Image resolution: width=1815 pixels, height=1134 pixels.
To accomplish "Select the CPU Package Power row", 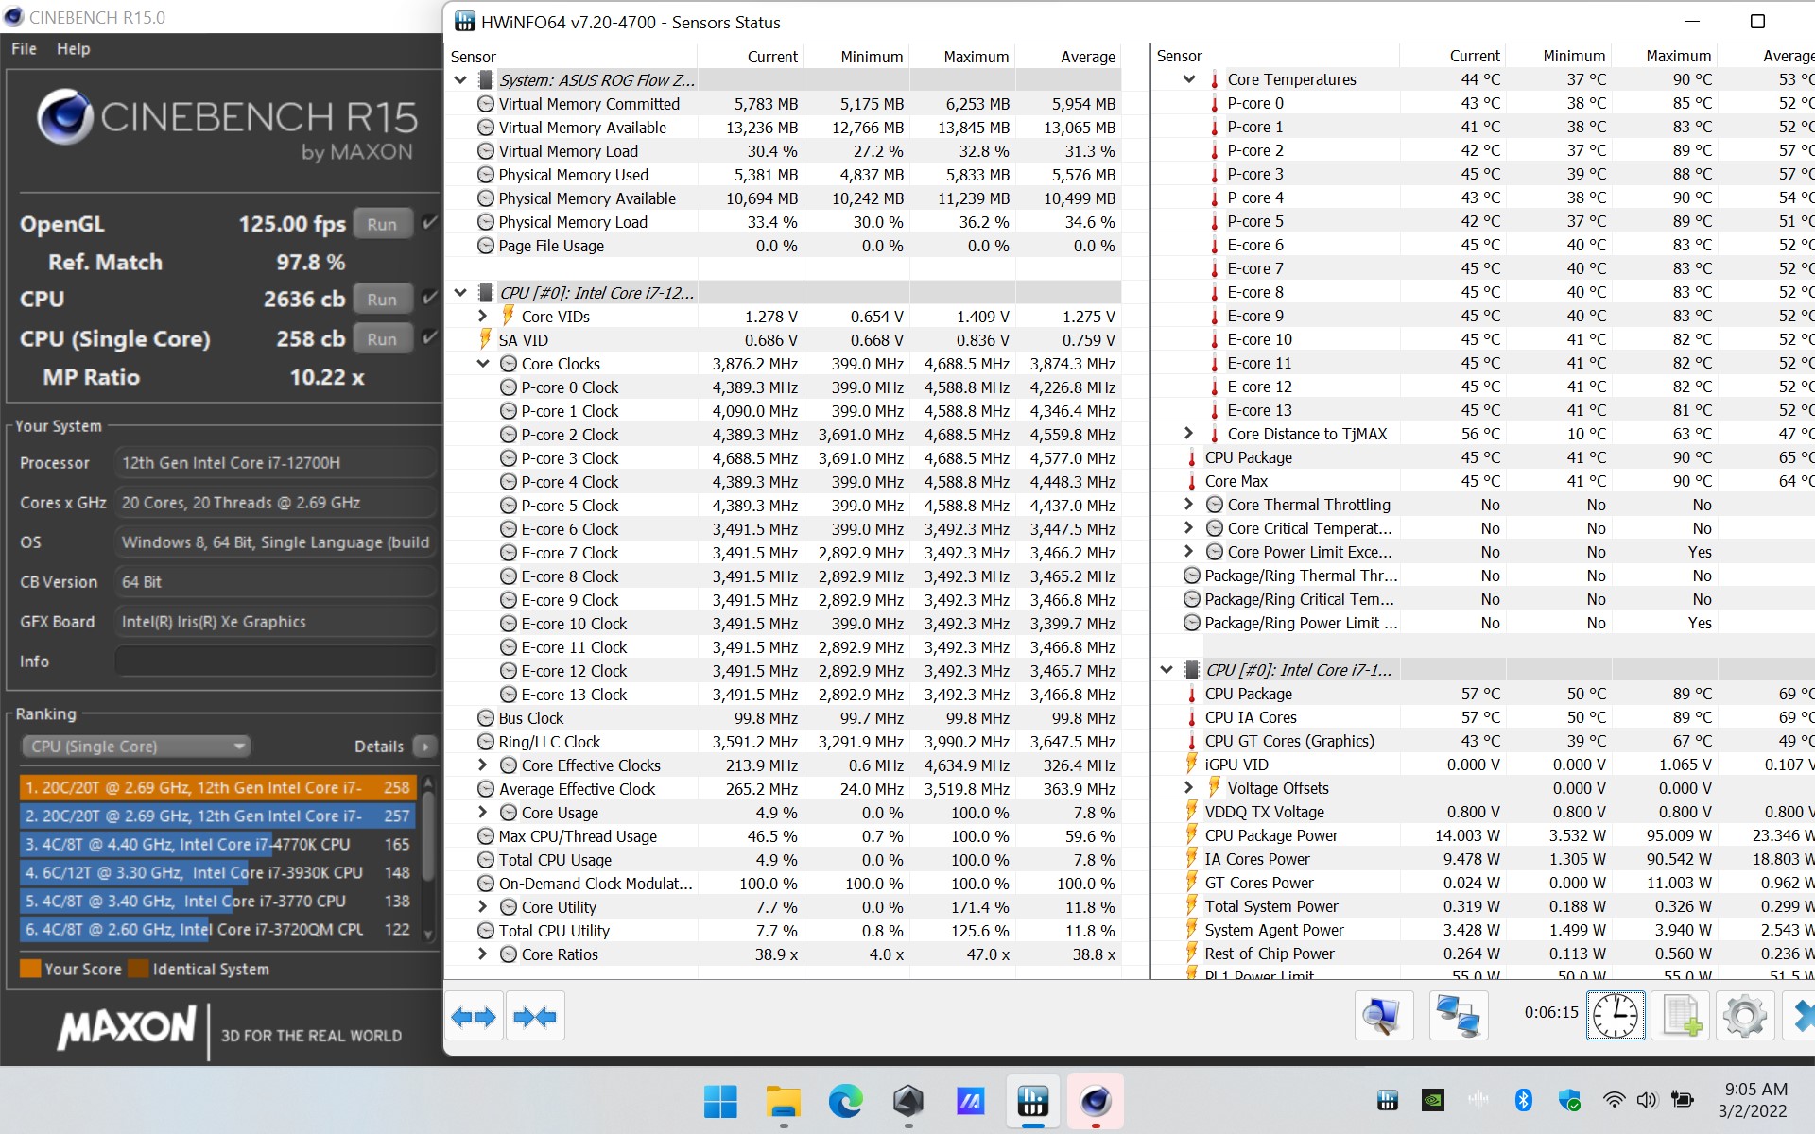I will tap(1484, 835).
